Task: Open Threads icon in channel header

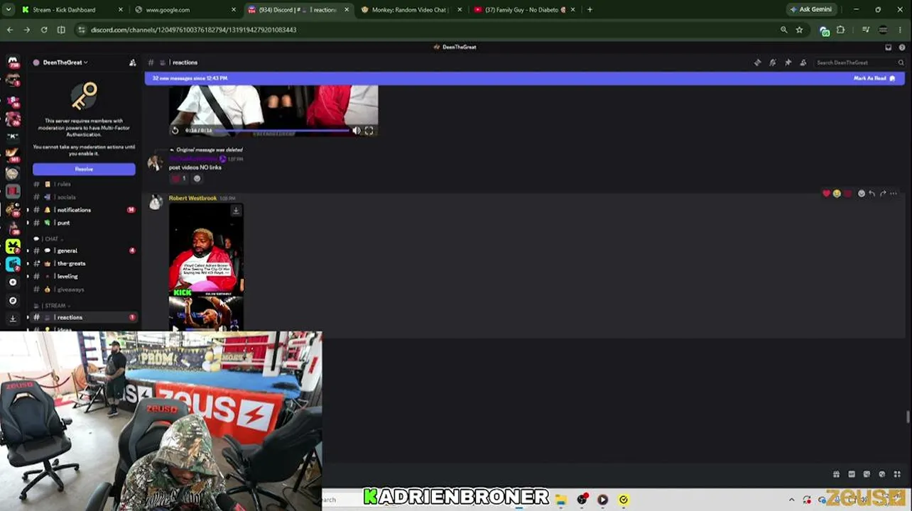Action: coord(757,62)
